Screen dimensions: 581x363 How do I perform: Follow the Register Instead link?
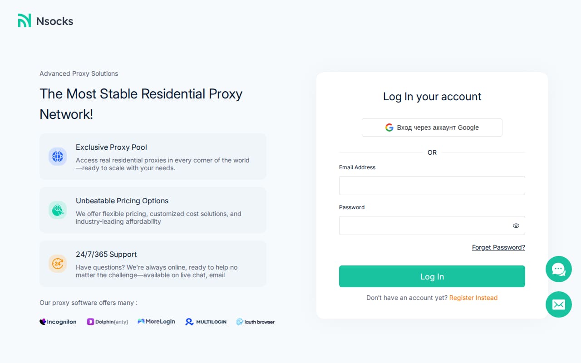pos(473,298)
